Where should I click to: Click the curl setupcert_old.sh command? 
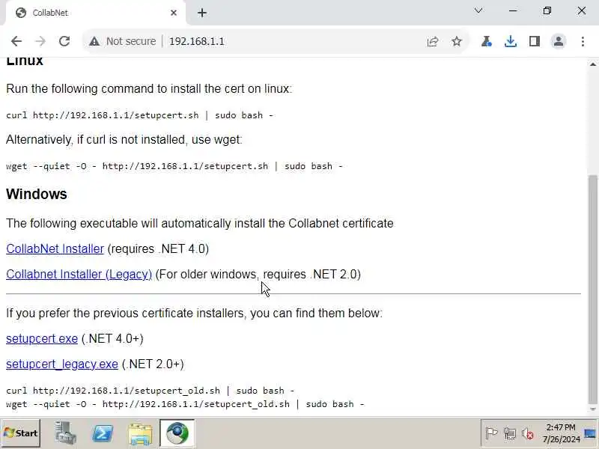point(150,391)
